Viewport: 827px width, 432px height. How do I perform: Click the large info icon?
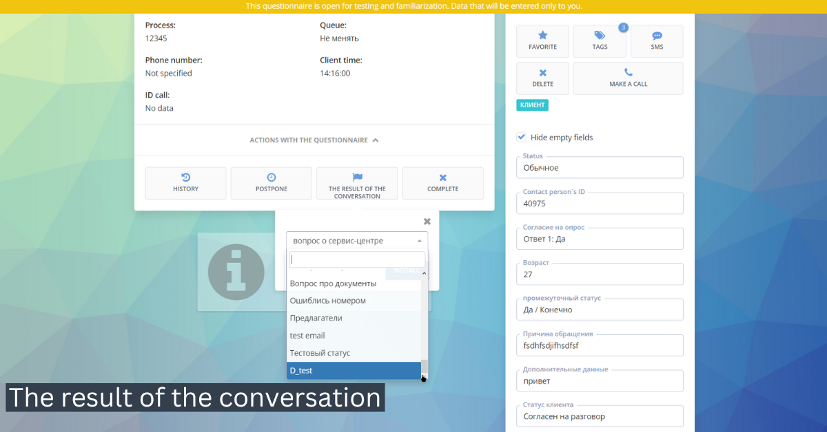[x=236, y=272]
